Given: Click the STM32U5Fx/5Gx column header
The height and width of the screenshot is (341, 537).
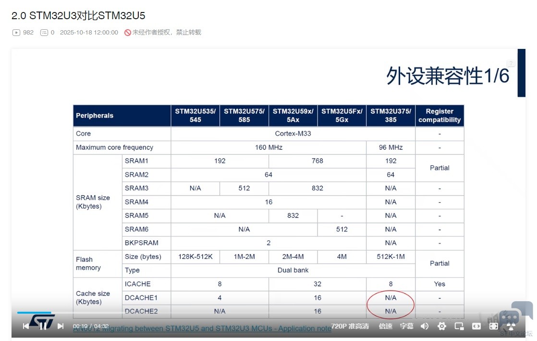Looking at the screenshot, I should click(x=342, y=116).
